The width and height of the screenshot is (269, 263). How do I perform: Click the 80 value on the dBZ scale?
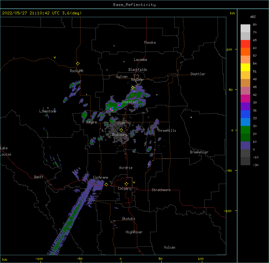(255, 25)
